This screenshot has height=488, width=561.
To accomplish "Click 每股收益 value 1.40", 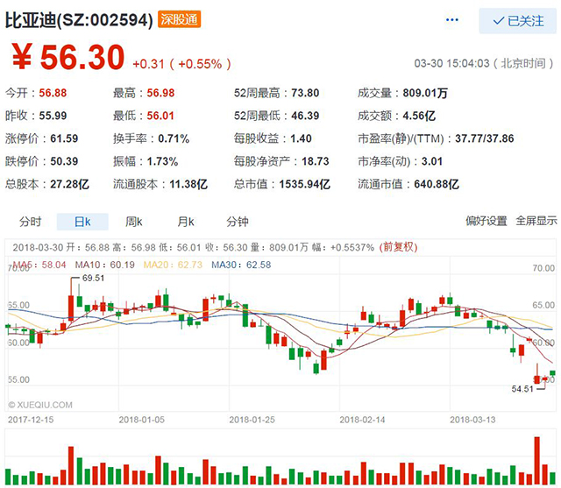I will 301,138.
